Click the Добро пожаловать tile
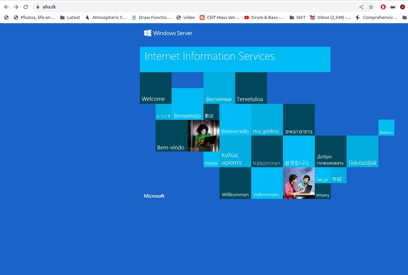 [x=330, y=151]
